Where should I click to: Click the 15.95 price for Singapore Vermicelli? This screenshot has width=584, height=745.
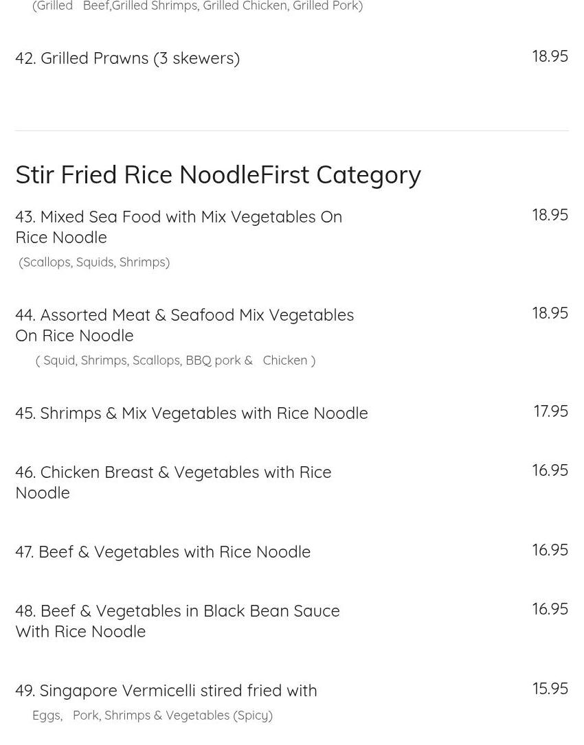pyautogui.click(x=550, y=689)
